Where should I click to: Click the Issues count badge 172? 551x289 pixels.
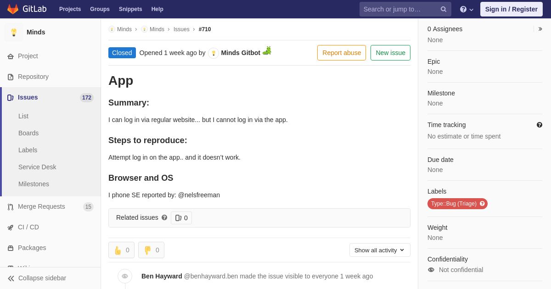(87, 98)
